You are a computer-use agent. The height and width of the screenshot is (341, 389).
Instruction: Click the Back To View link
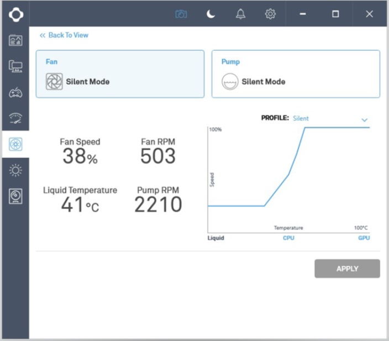tap(64, 35)
